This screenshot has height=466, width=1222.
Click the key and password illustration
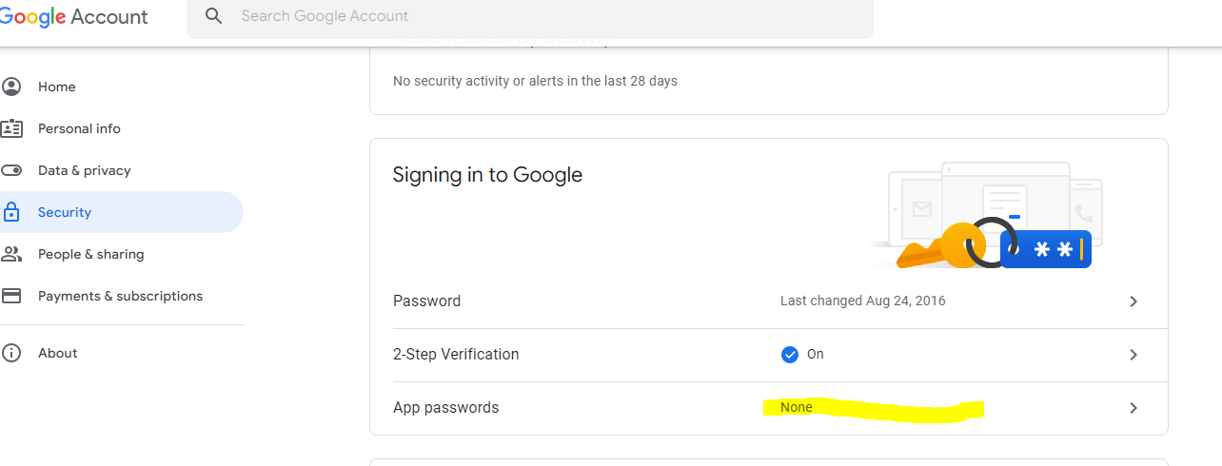pyautogui.click(x=986, y=216)
